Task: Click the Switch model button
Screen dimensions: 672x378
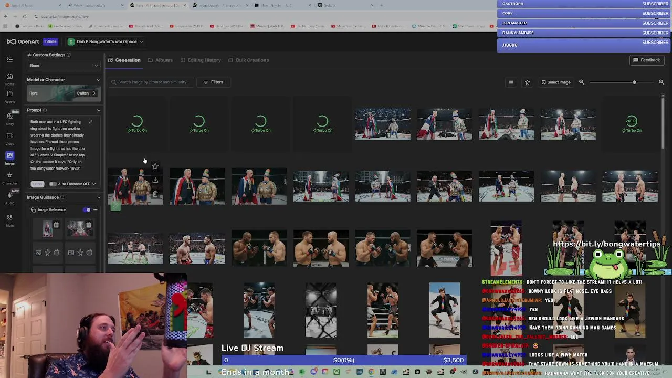Action: 86,93
